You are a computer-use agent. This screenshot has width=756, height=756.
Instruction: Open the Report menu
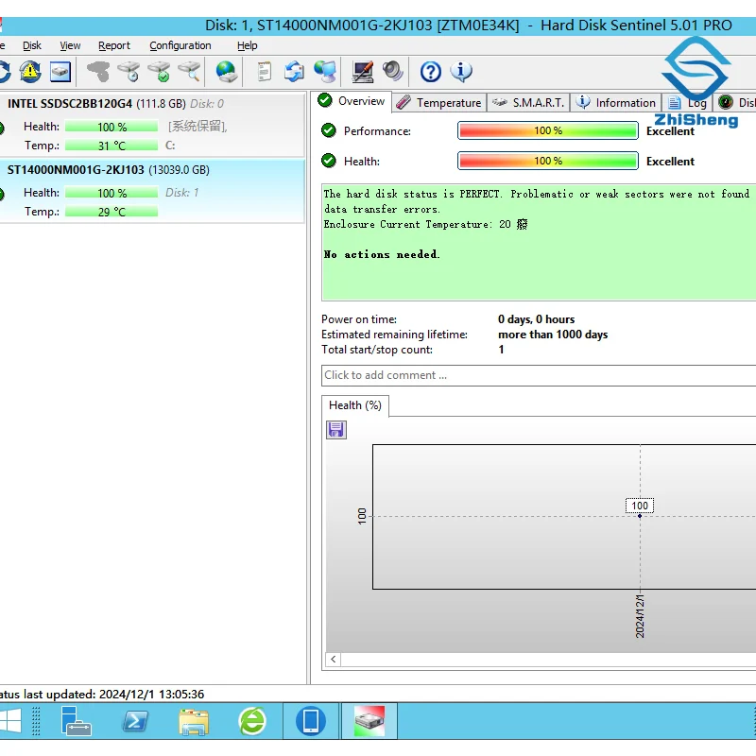click(x=114, y=45)
